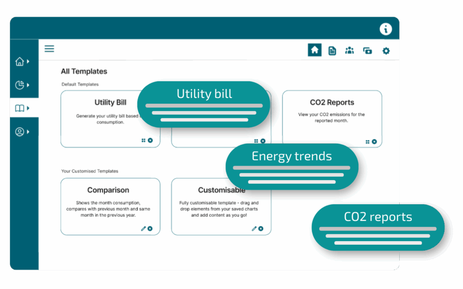
Task: Open the settings gear icon
Action: [386, 51]
